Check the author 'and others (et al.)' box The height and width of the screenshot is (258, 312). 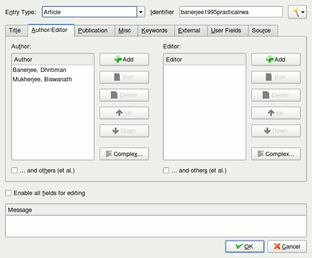coord(14,171)
